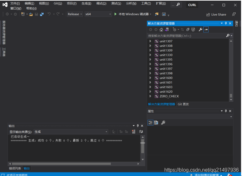Switch to the 错误列表 tab
The height and width of the screenshot is (176, 242).
15,168
